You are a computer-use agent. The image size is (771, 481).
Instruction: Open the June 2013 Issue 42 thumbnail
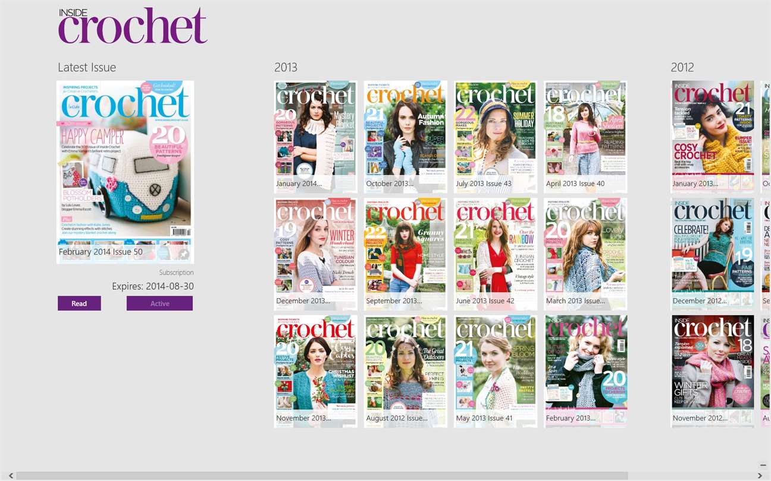coord(495,254)
